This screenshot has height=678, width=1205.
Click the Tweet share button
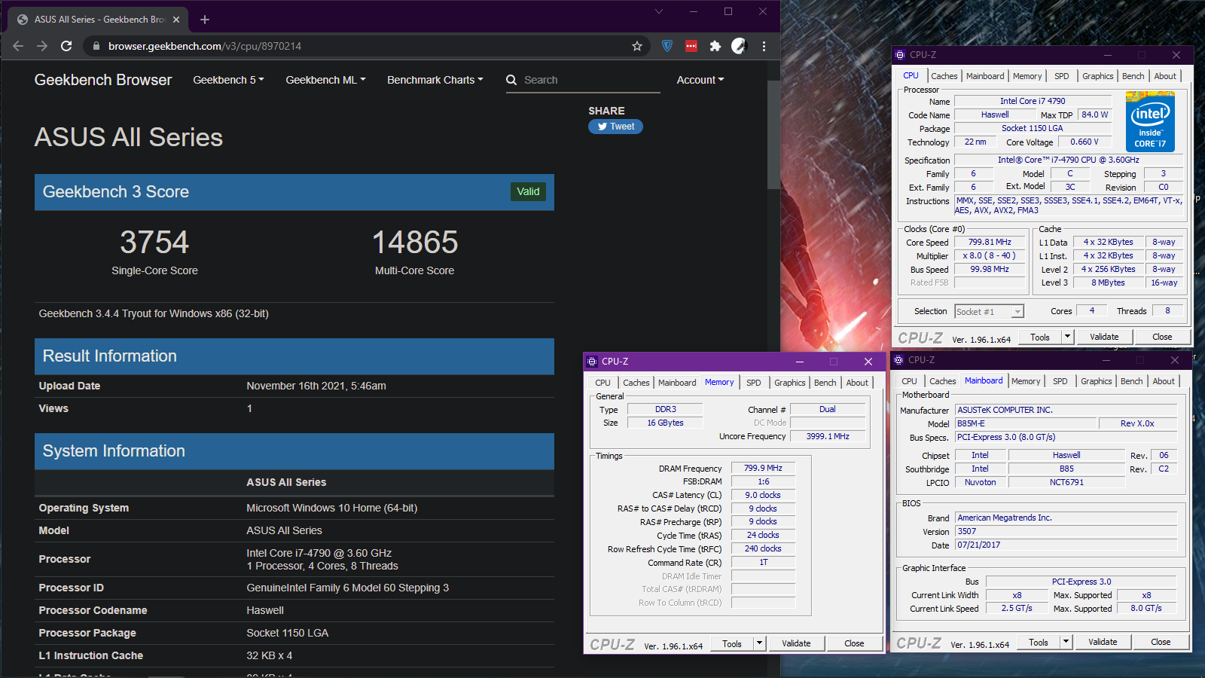(x=615, y=127)
